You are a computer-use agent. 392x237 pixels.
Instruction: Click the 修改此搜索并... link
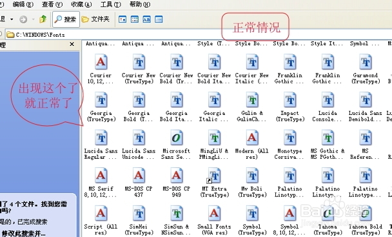(x=23, y=233)
